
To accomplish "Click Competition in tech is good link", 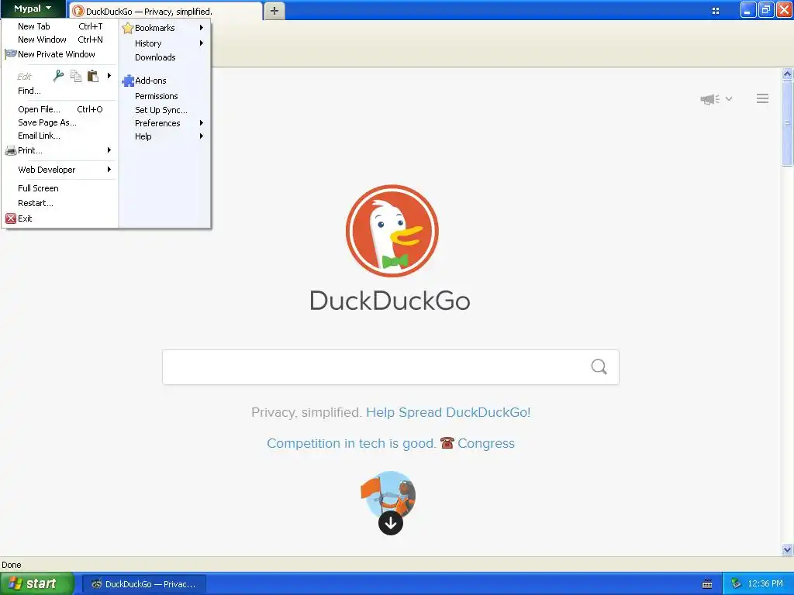I will pyautogui.click(x=351, y=443).
